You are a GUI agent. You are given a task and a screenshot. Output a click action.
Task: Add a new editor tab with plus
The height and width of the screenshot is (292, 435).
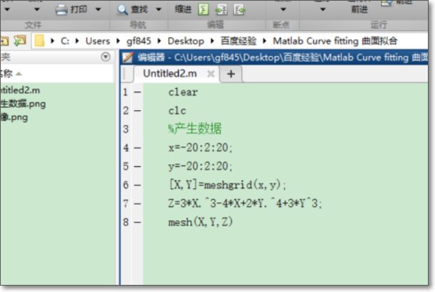click(231, 74)
